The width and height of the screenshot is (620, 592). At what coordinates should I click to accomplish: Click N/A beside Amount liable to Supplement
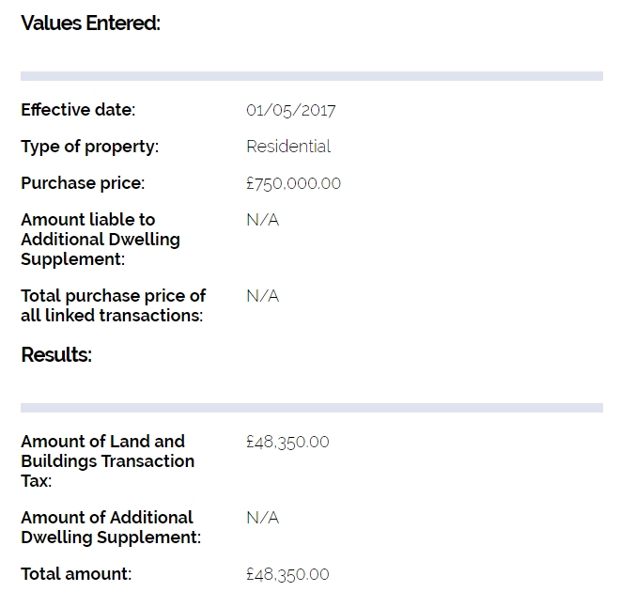(x=262, y=220)
